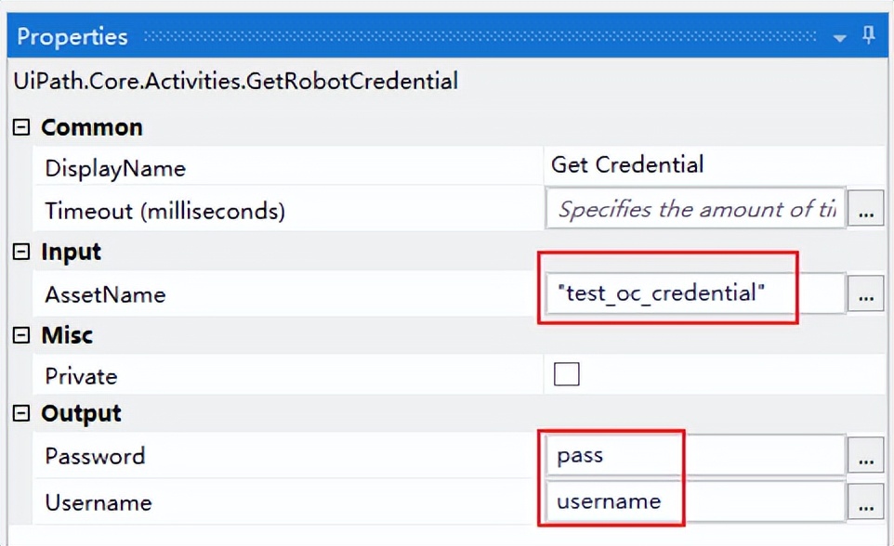
Task: Click the Password output field "pass"
Action: point(695,456)
